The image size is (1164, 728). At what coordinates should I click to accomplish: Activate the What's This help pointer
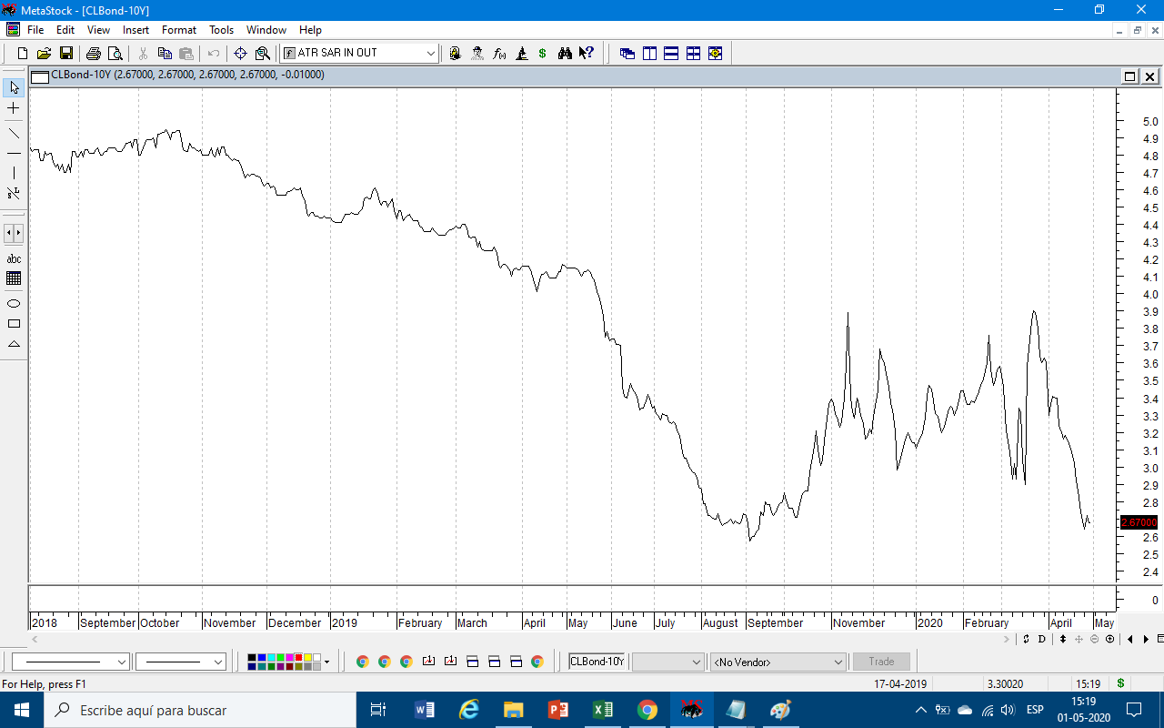[x=587, y=54]
